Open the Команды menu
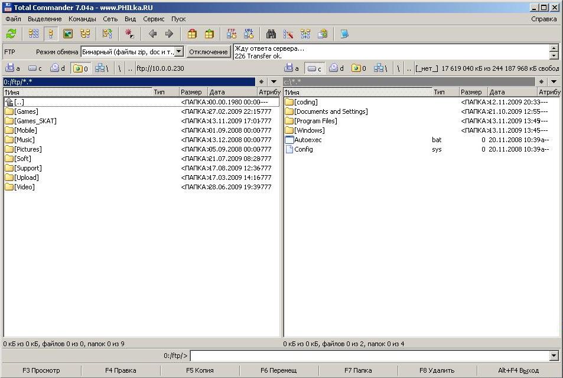This screenshot has height=378, width=563. 82,19
